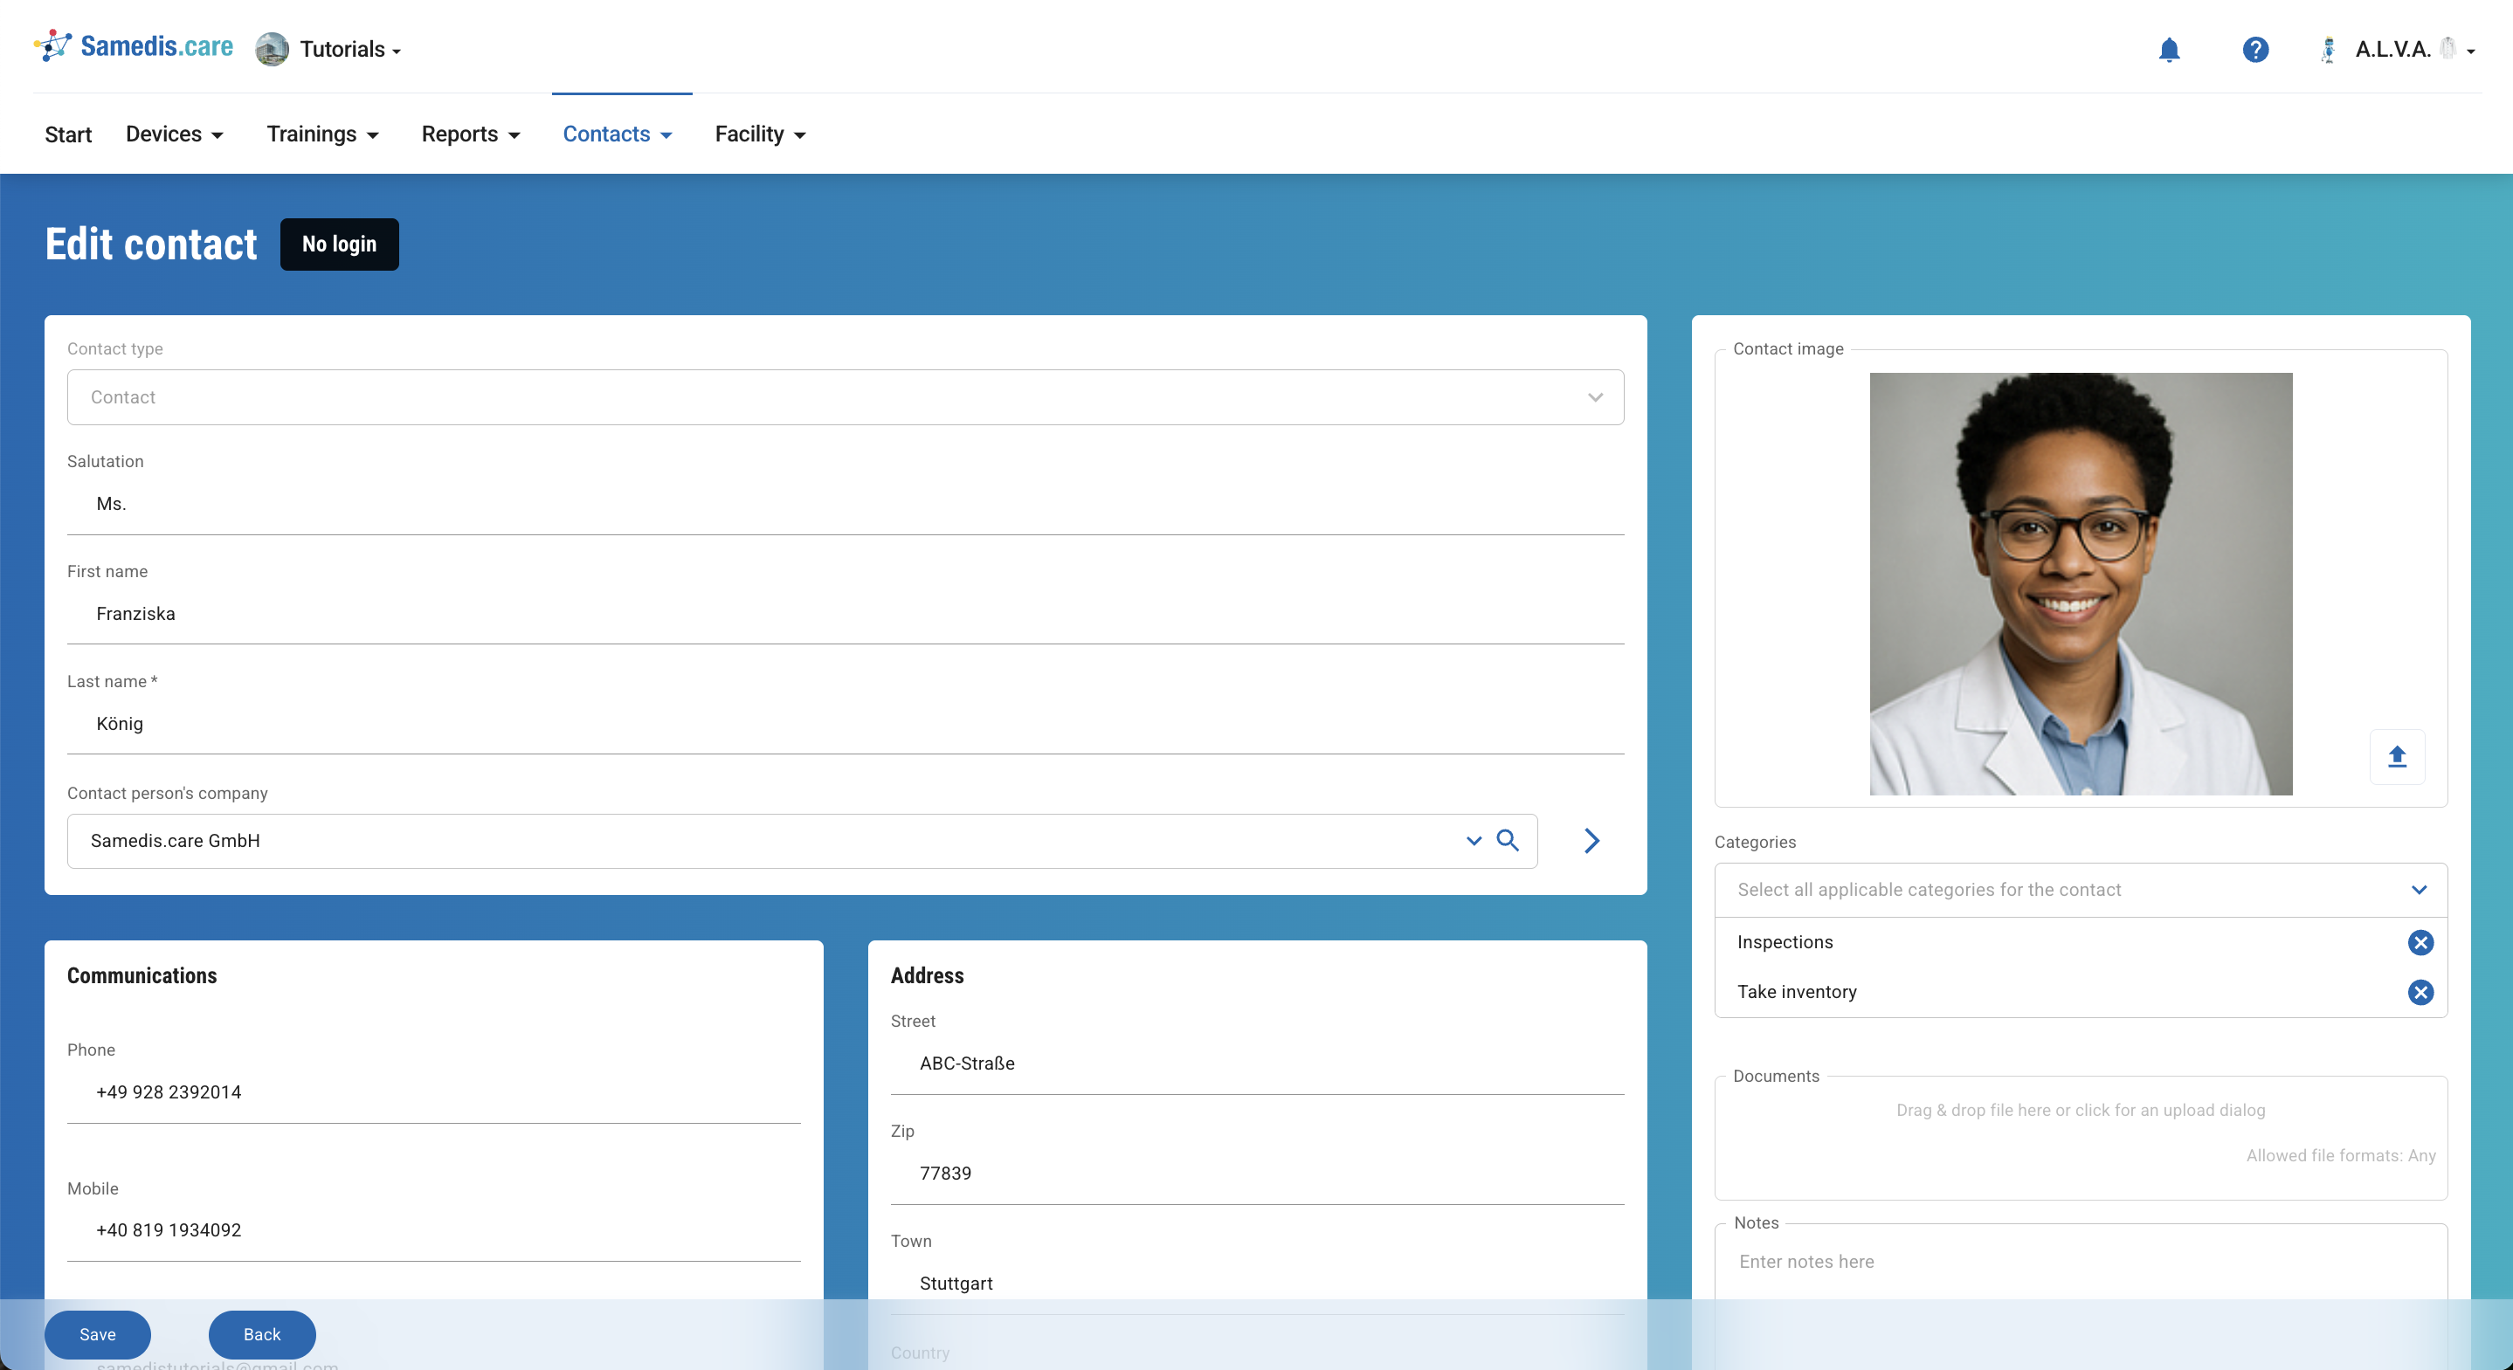Image resolution: width=2513 pixels, height=1370 pixels.
Task: Click the contact portrait thumbnail
Action: click(2080, 583)
